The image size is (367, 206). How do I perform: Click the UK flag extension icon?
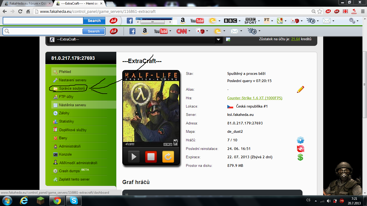click(x=346, y=11)
